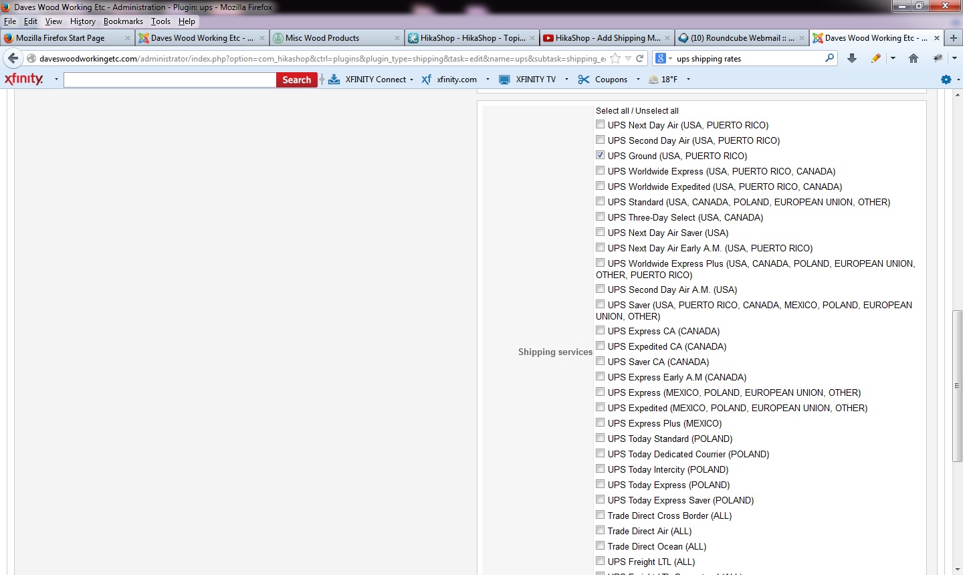Click Unselect all link
Screen dimensions: 963x575
click(657, 110)
